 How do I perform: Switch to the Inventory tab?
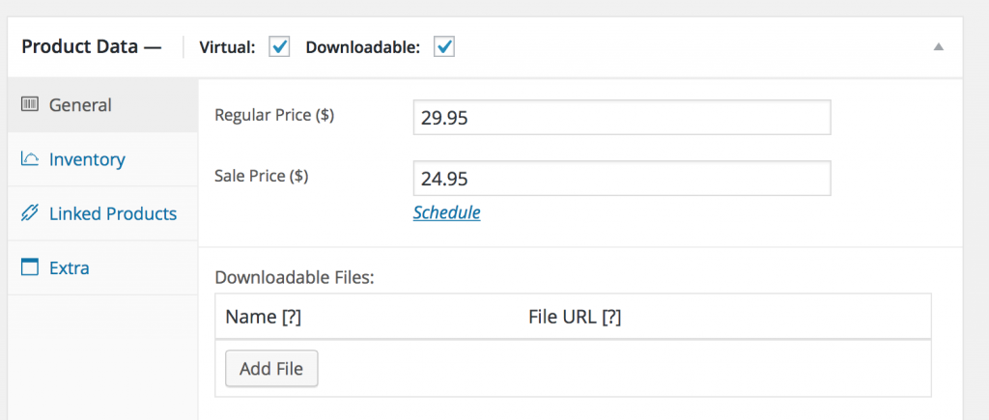(x=102, y=159)
